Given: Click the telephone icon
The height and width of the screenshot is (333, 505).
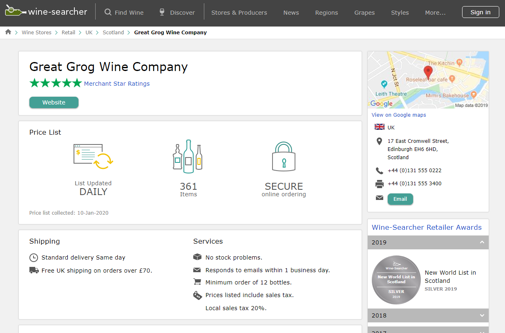Looking at the screenshot, I should coord(379,171).
